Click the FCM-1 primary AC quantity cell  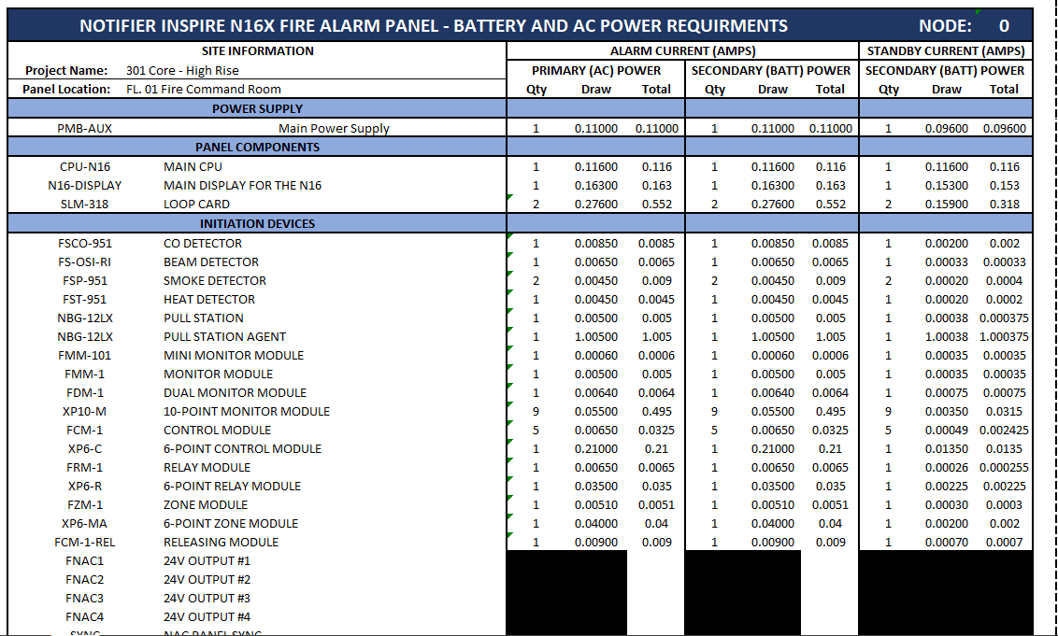(x=536, y=431)
